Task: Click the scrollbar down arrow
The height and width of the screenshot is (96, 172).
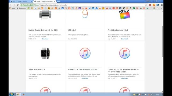Action: coord(162,91)
